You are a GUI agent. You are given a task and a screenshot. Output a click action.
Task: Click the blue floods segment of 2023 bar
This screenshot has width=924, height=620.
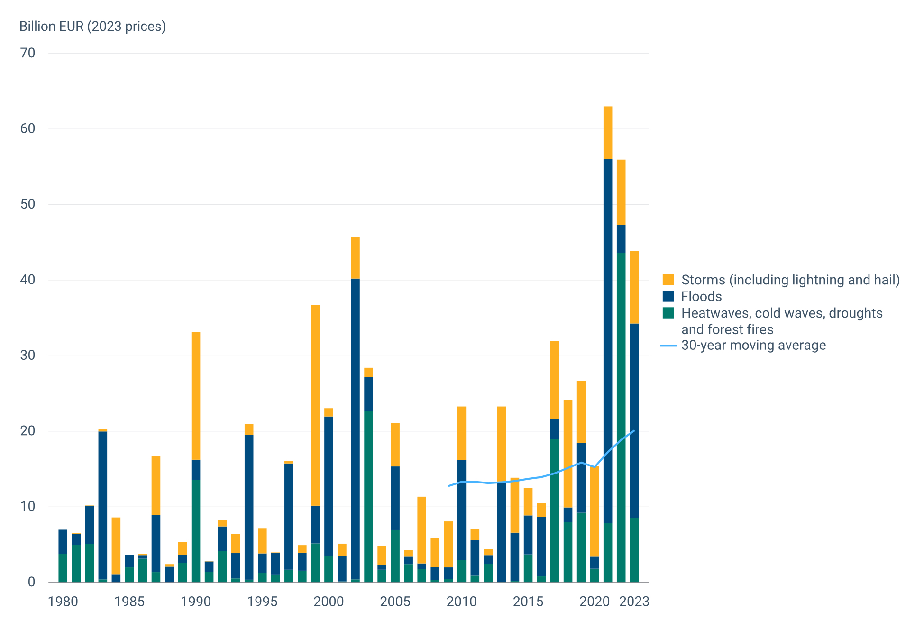pos(634,420)
